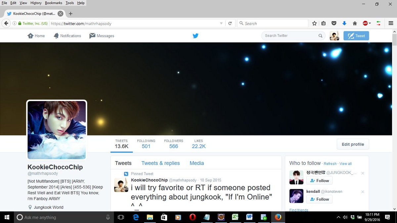Show site information via the info icon

[x=14, y=23]
